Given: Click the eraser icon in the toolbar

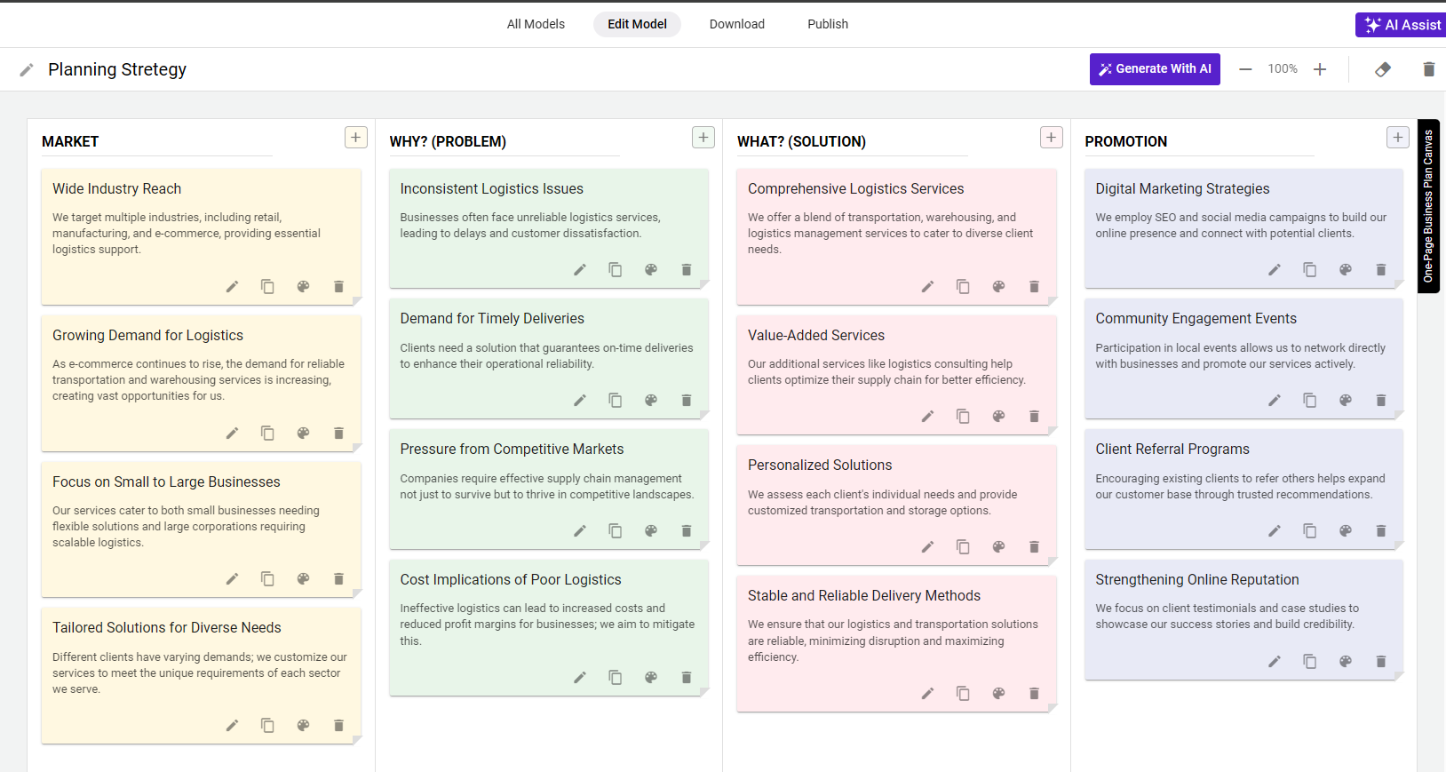Looking at the screenshot, I should click(1382, 69).
